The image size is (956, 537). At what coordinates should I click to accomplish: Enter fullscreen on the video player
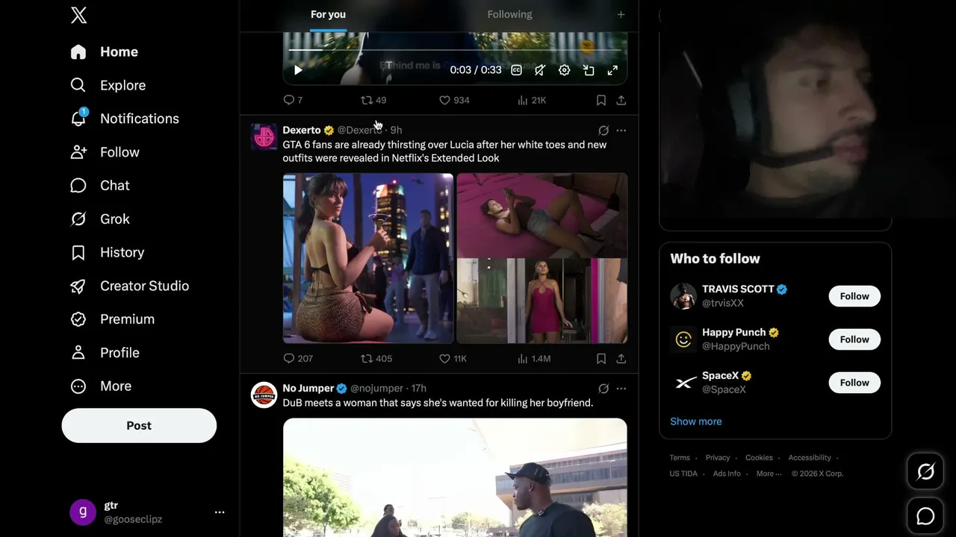(x=612, y=70)
